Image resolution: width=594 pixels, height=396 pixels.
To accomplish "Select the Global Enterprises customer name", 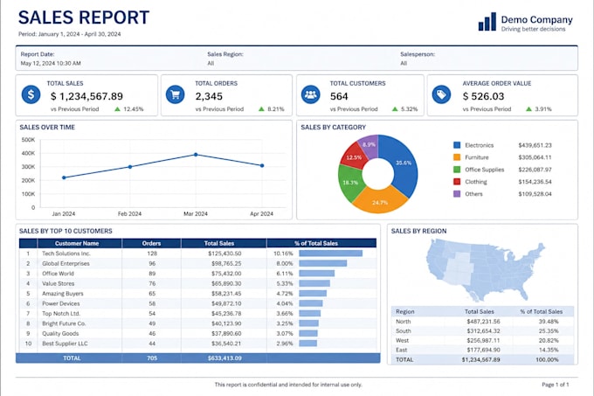I will click(66, 263).
